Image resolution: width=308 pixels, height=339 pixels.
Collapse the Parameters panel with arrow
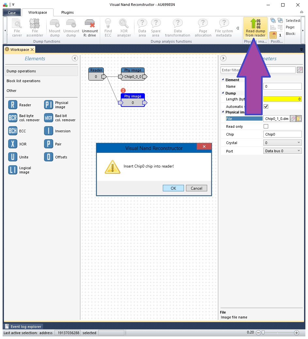tap(223, 58)
